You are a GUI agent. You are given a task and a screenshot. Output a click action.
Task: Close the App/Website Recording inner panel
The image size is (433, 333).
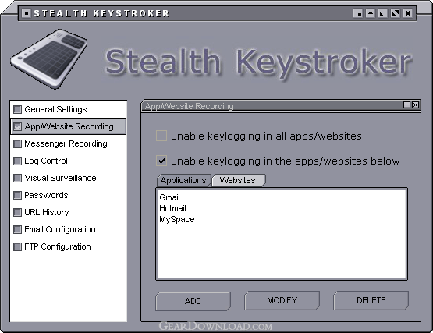coord(415,105)
